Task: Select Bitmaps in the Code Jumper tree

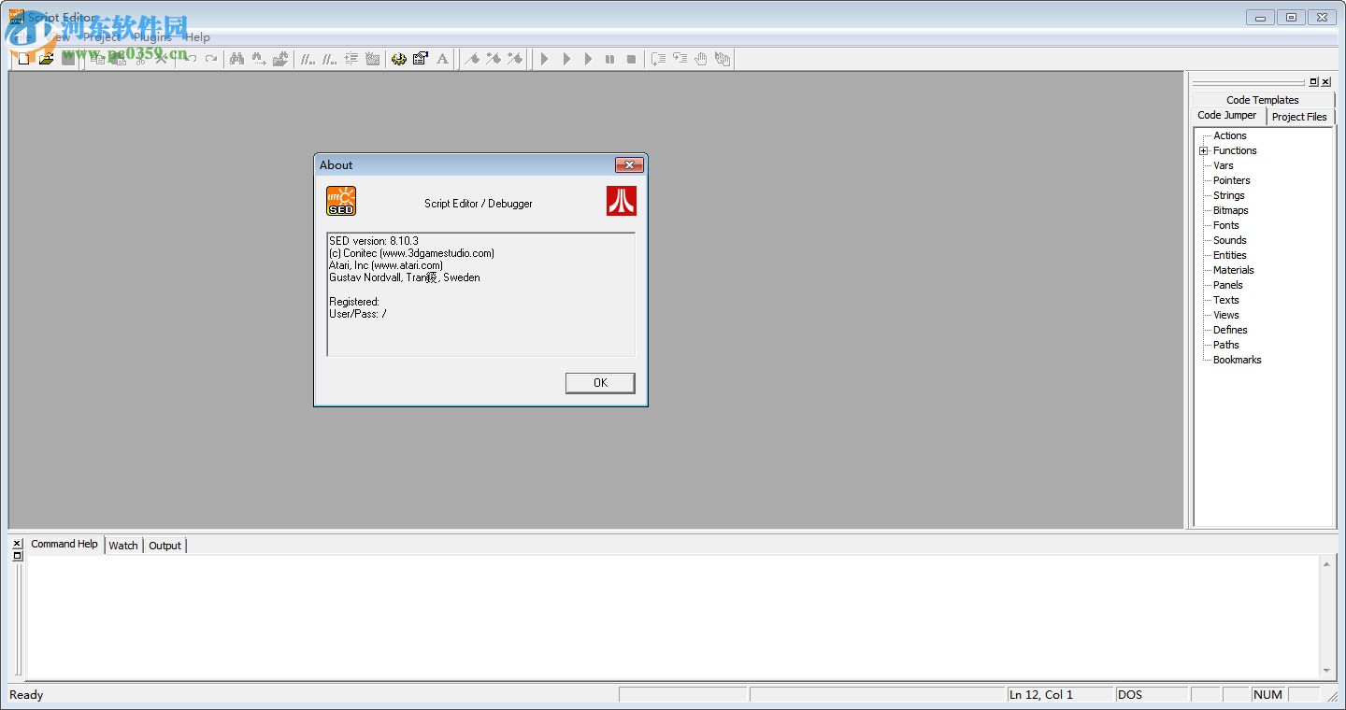Action: 1230,210
